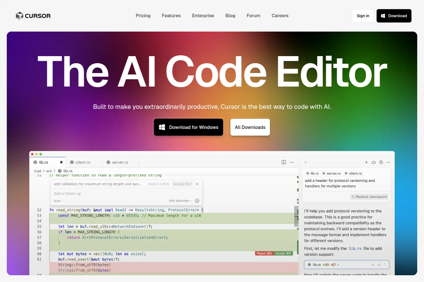
Task: Open the Pricing page
Action: pos(143,16)
